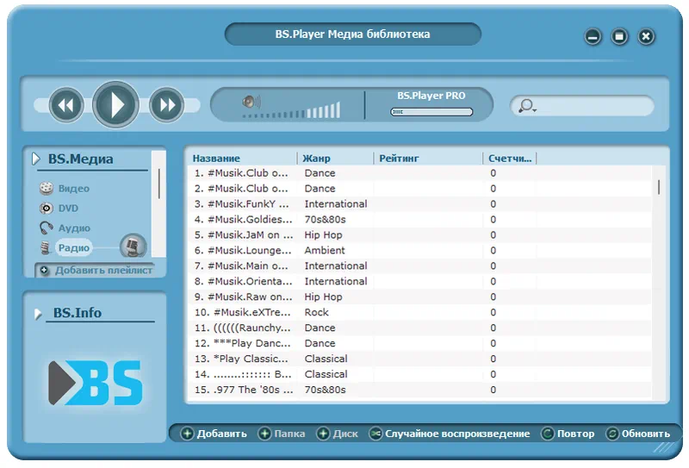Click the plus icon next to Папка
The image size is (689, 468).
264,434
